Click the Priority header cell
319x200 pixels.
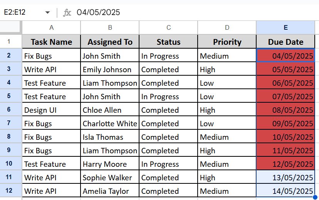click(227, 42)
